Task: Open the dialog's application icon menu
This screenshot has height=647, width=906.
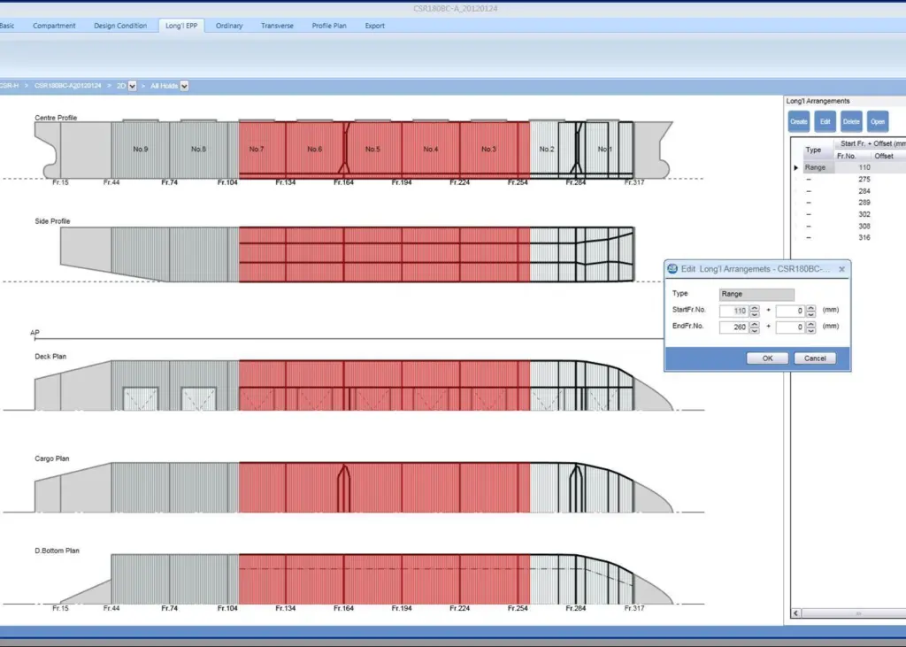Action: (x=672, y=269)
